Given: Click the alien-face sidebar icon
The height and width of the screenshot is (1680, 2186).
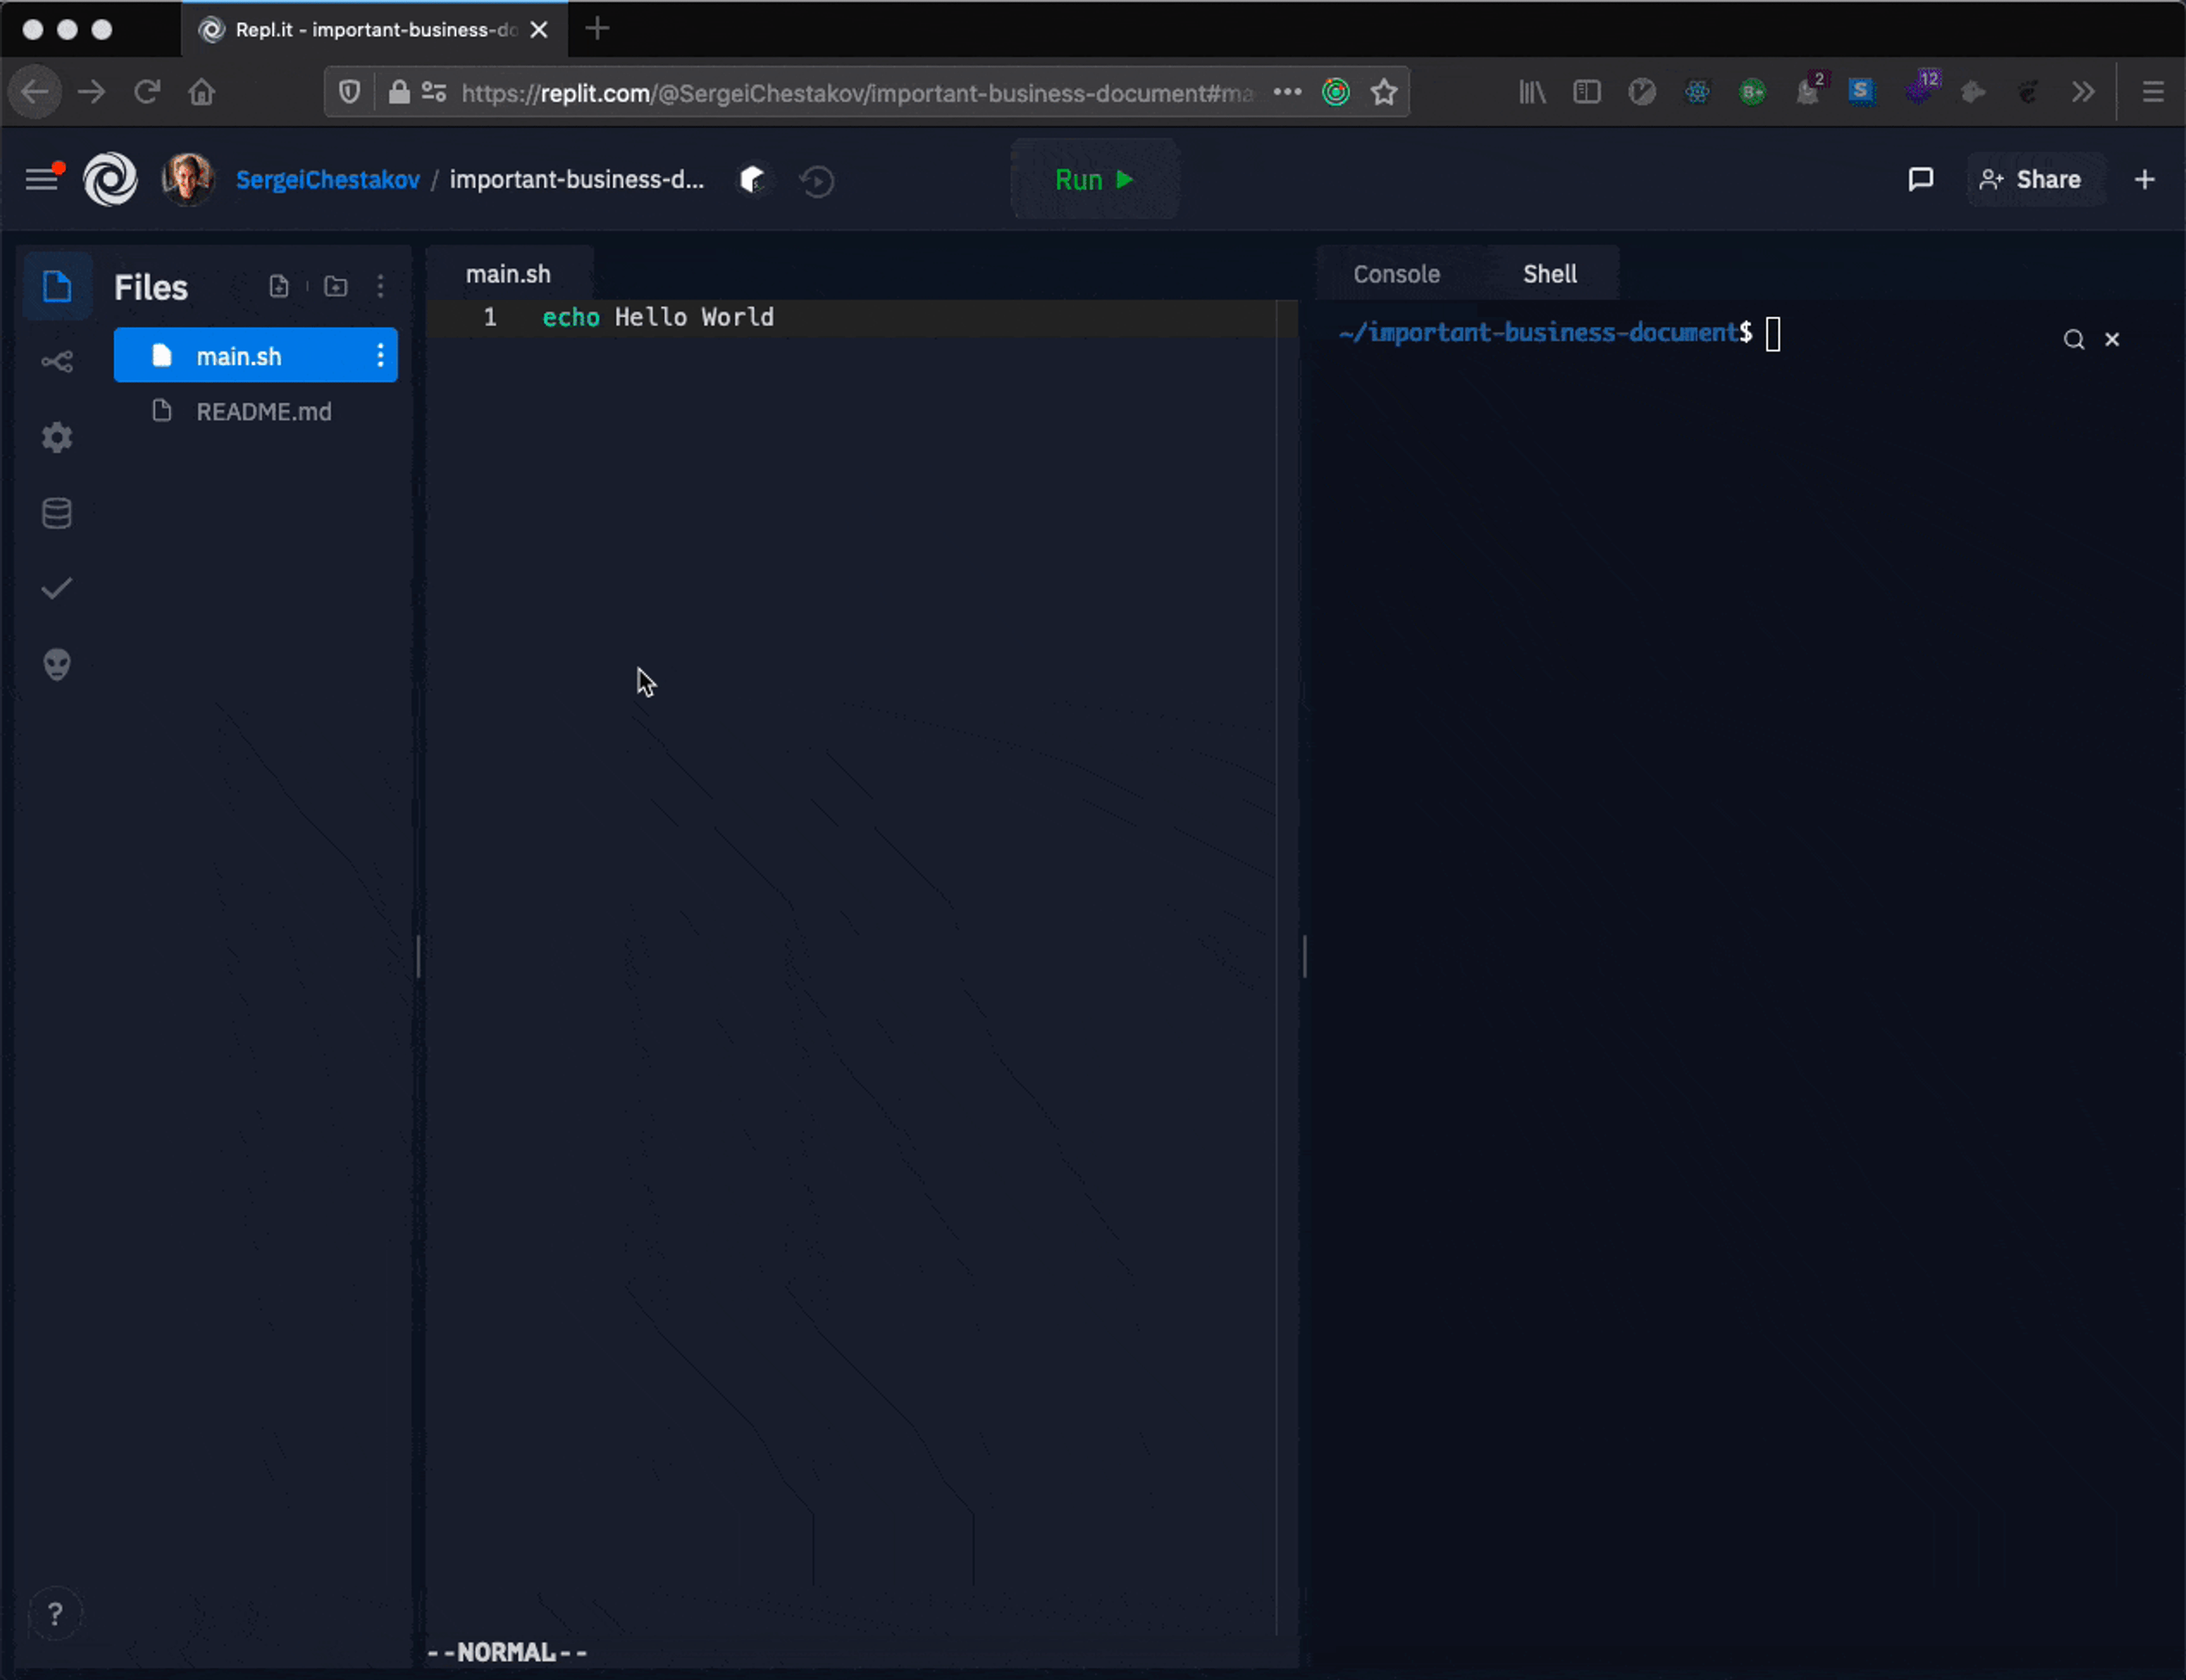Looking at the screenshot, I should 56,664.
